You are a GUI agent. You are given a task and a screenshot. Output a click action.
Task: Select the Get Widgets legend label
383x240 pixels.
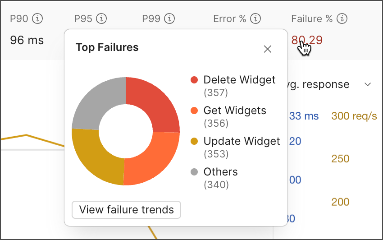235,111
